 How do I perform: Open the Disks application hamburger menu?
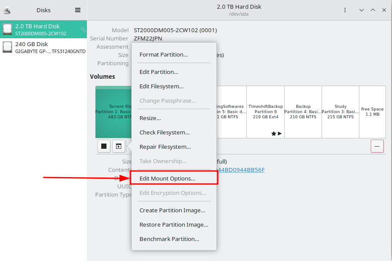(78, 10)
